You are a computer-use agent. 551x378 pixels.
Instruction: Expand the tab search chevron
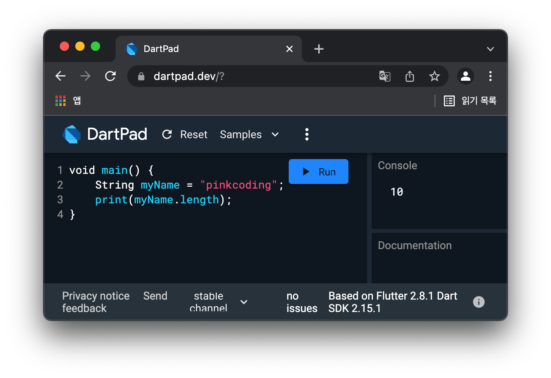click(x=490, y=49)
